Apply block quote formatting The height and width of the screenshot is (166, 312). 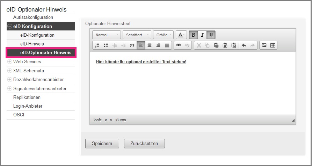(x=132, y=45)
